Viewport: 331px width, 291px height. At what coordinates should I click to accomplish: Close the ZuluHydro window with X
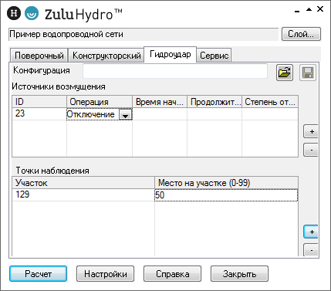click(x=320, y=9)
